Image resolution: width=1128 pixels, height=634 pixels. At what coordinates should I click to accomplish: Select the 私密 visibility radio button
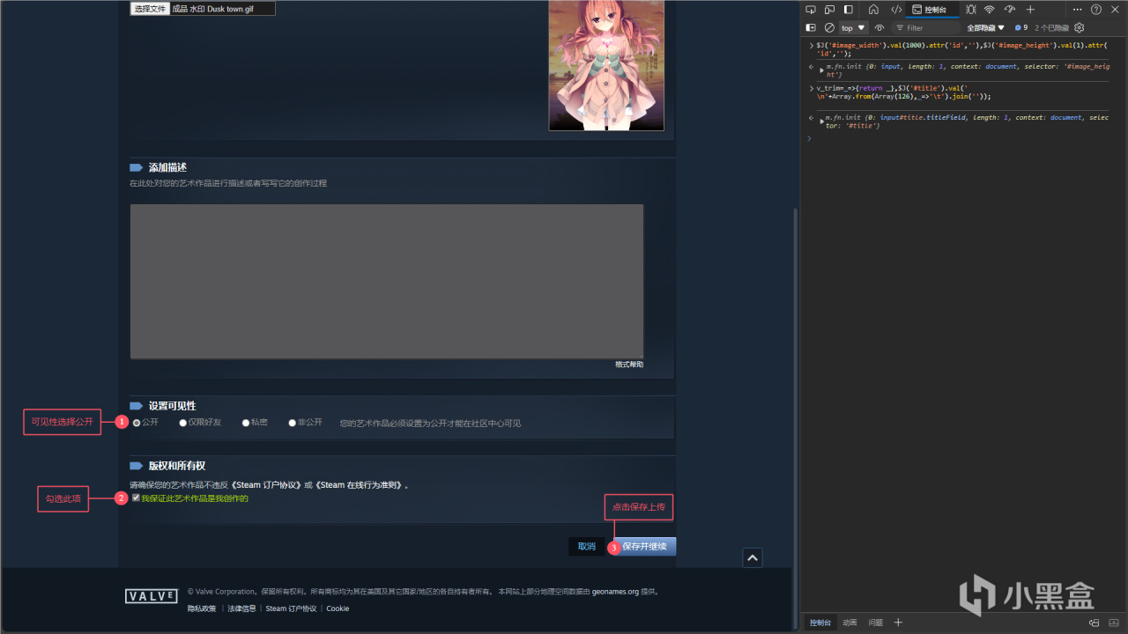pyautogui.click(x=246, y=423)
